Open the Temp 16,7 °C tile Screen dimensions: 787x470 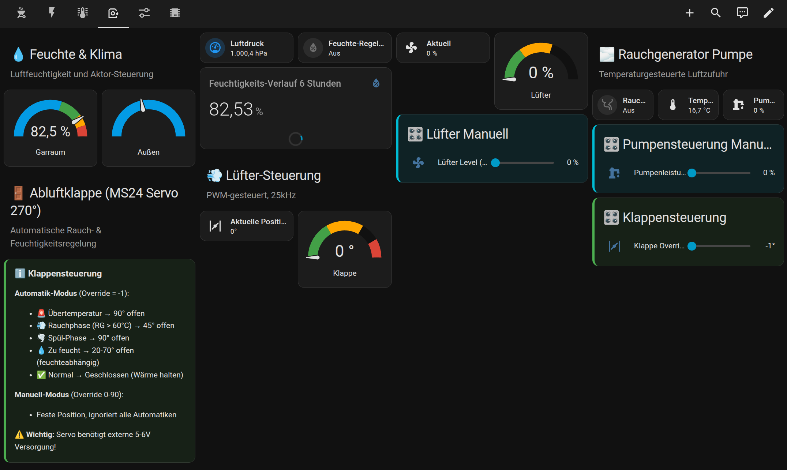688,105
